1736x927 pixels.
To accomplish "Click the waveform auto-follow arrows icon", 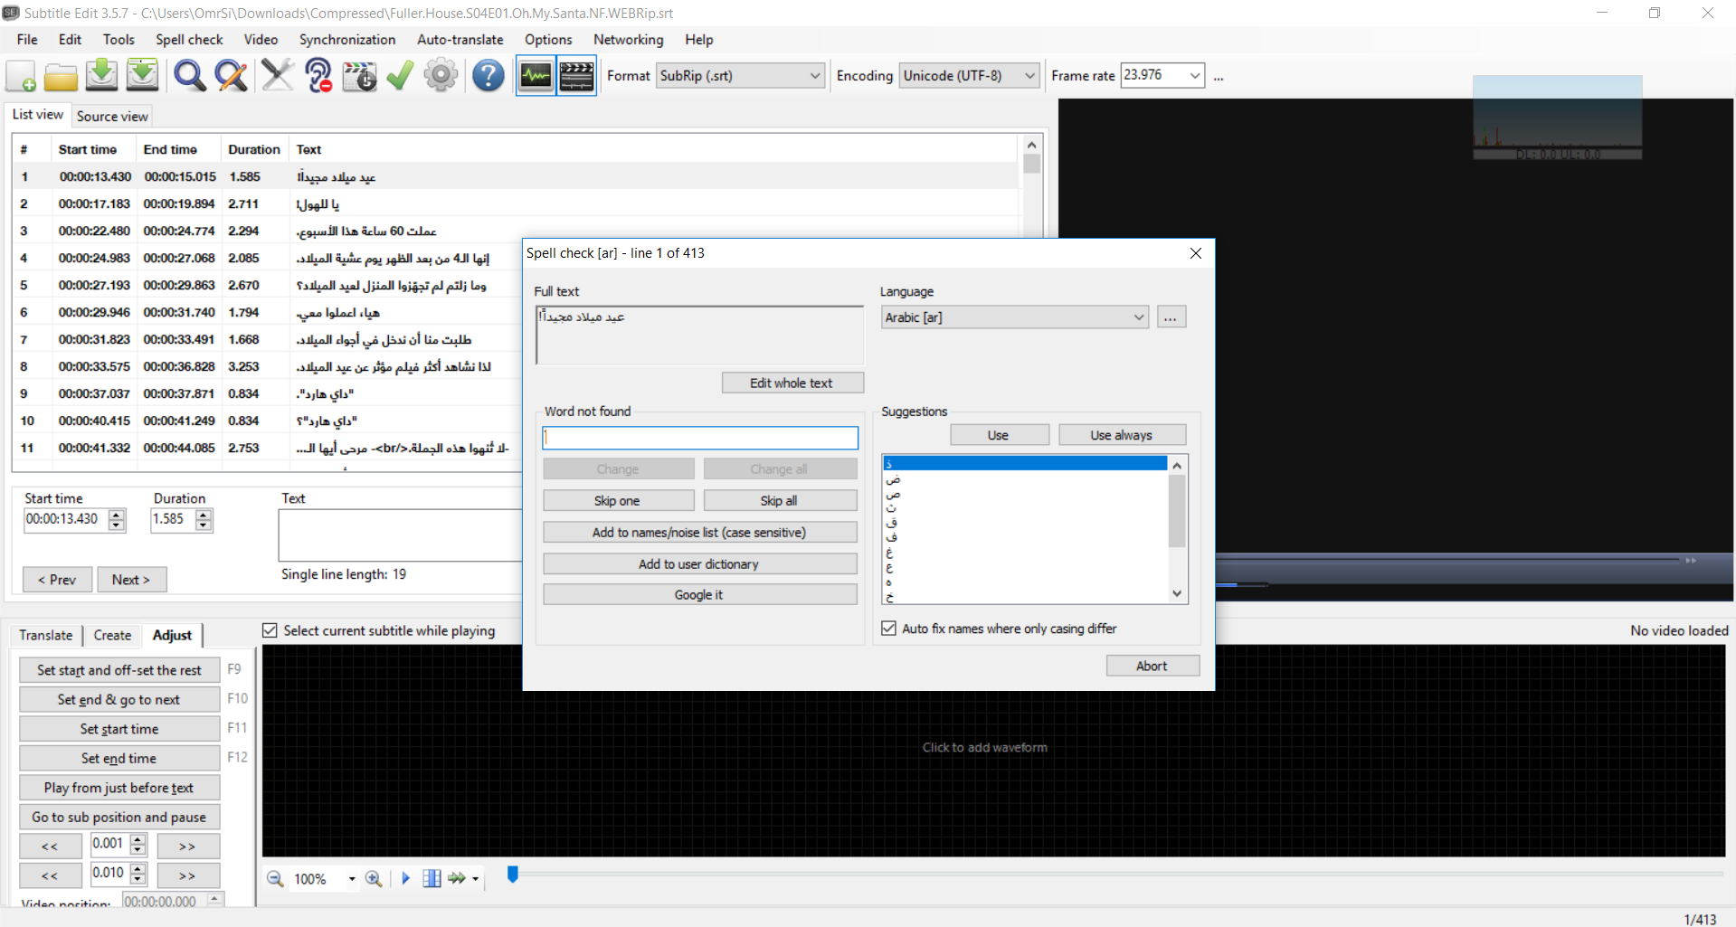I will tap(457, 878).
